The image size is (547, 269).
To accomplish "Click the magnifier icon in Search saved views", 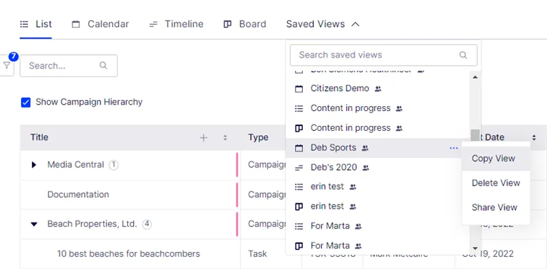I will click(x=463, y=55).
